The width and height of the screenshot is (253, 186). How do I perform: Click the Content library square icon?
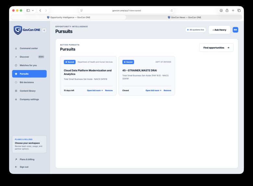click(x=16, y=91)
